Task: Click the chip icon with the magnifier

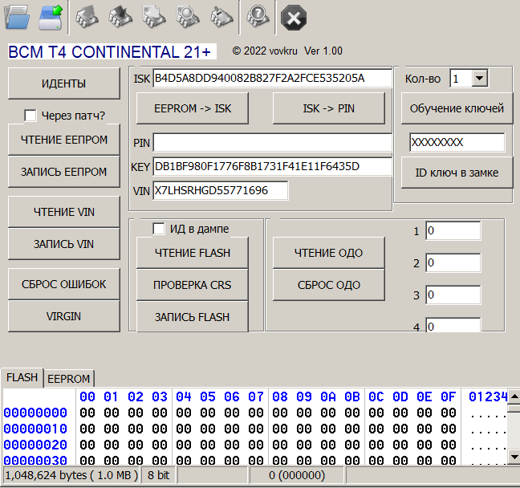Action: pyautogui.click(x=188, y=17)
